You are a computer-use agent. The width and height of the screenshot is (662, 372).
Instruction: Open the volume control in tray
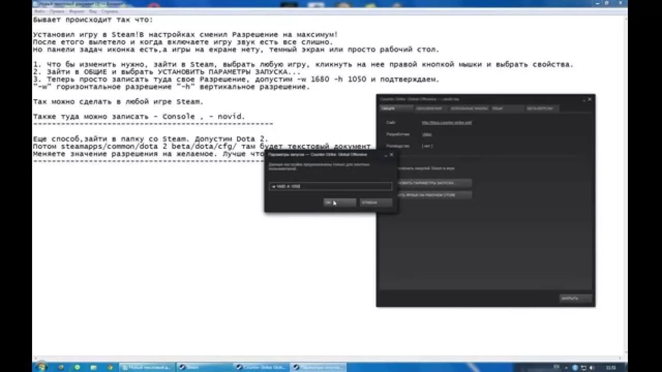(x=591, y=367)
